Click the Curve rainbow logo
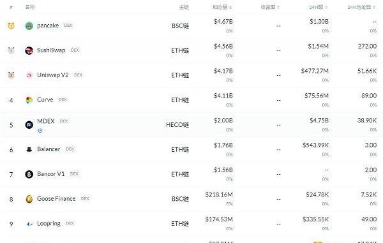The image size is (383, 243). click(29, 99)
